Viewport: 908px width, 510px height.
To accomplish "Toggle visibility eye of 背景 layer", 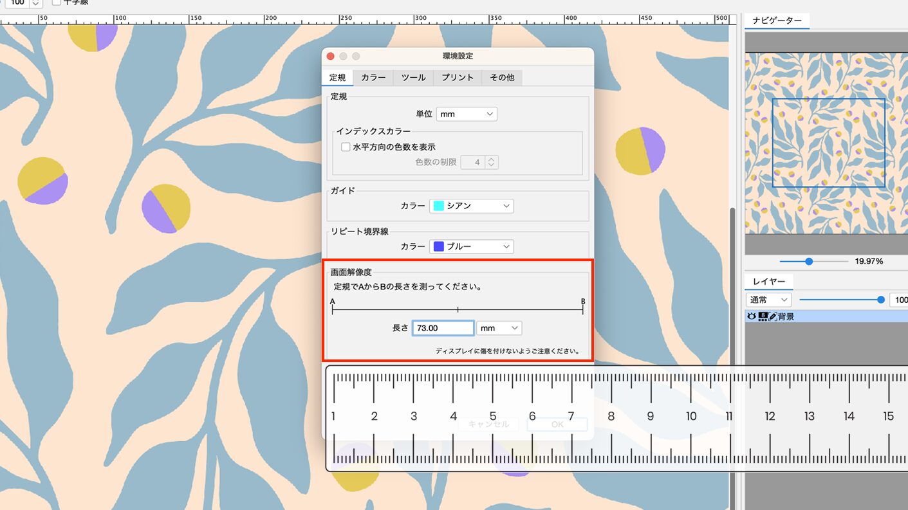I will 751,316.
